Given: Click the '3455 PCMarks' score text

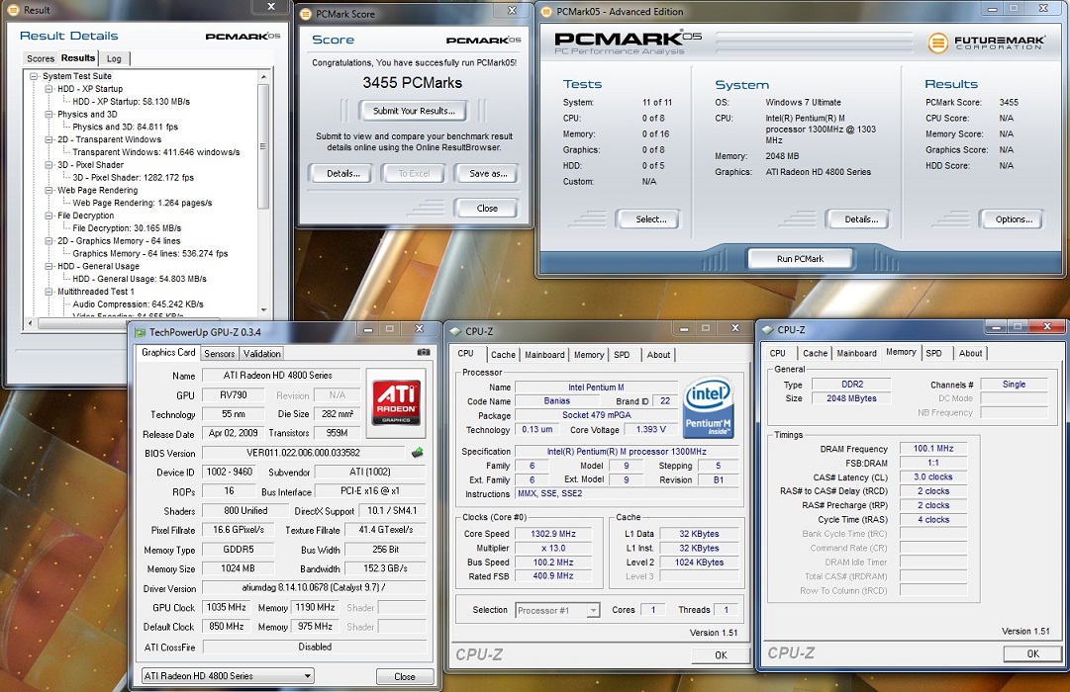Looking at the screenshot, I should [412, 82].
